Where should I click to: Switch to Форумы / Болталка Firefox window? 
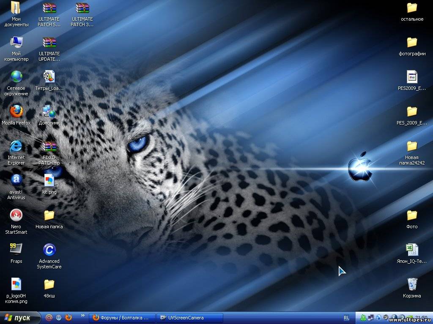[x=122, y=318]
